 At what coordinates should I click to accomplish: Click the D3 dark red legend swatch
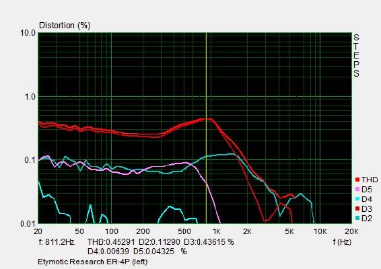tap(357, 208)
